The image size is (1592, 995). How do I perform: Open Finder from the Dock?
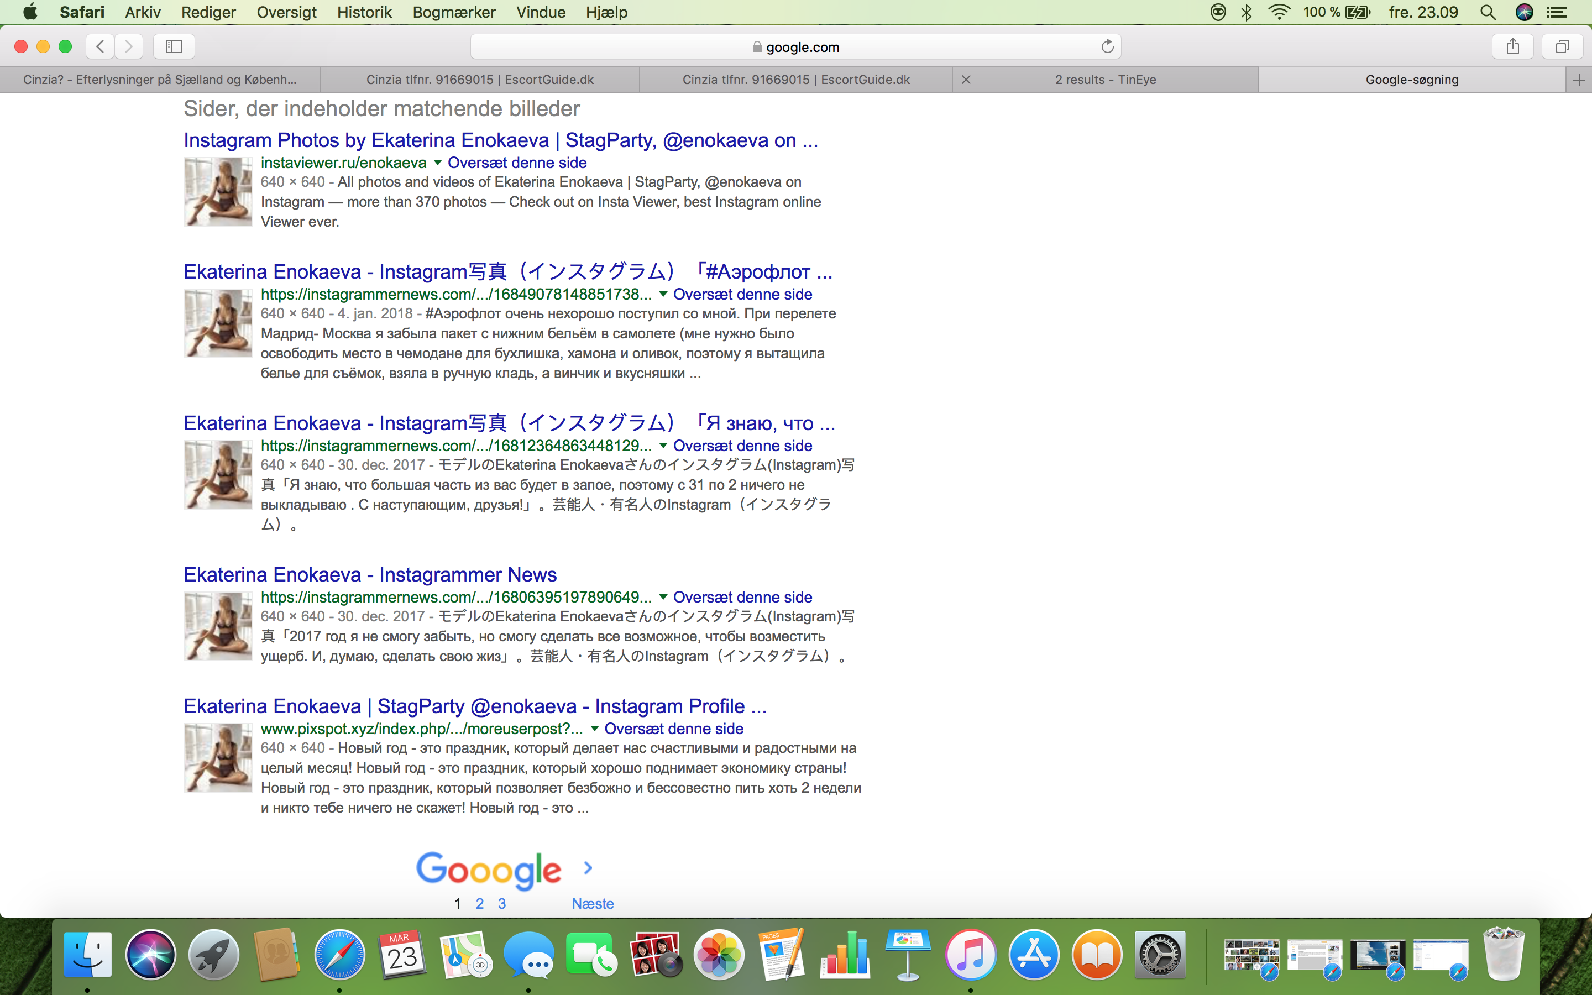[87, 954]
